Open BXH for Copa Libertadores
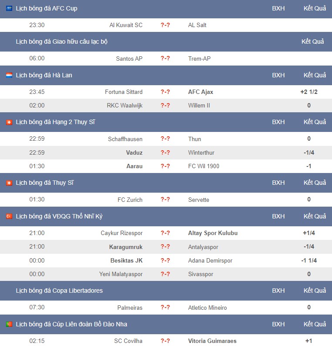332x346 pixels. point(278,291)
